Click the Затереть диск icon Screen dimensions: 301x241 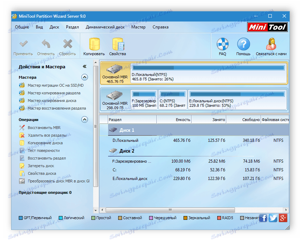[22, 166]
